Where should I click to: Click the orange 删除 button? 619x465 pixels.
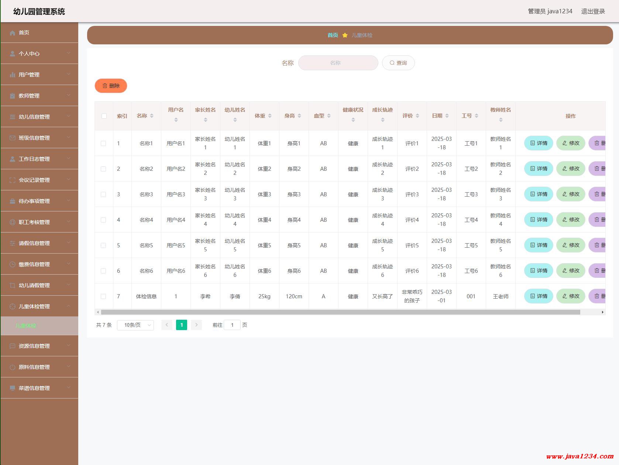tap(111, 86)
